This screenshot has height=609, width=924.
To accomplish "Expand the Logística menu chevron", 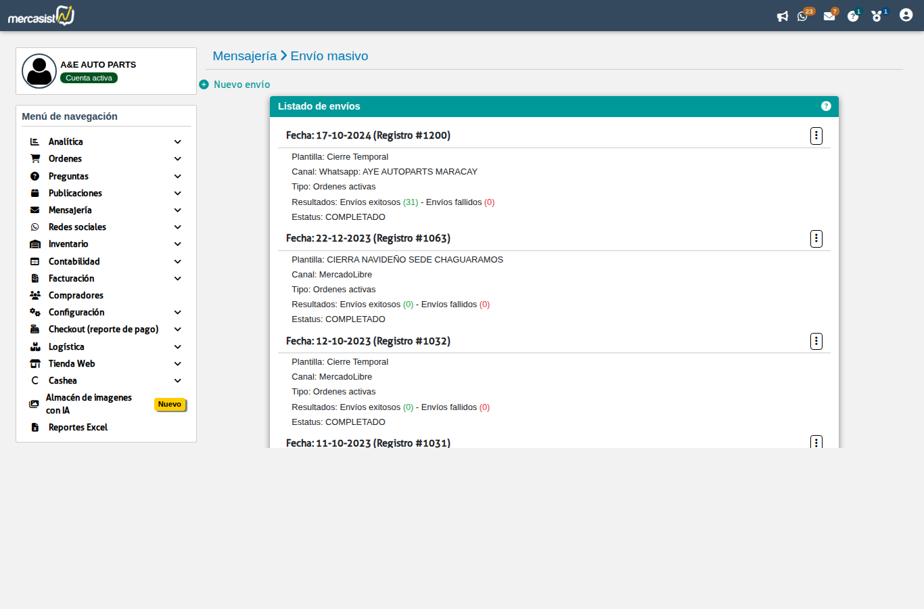I will 178,347.
